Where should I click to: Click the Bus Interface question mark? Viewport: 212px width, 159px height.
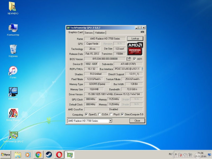pos(142,69)
